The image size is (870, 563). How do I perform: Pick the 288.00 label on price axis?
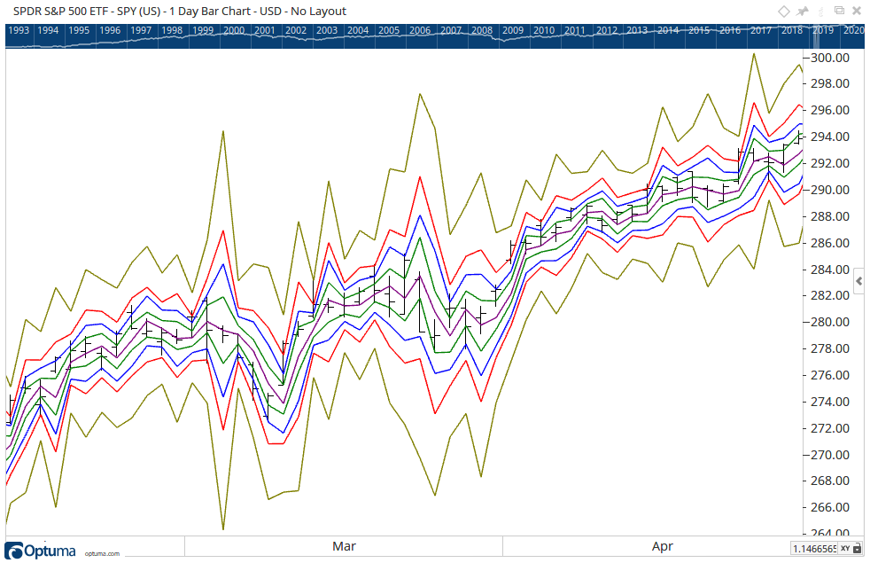pyautogui.click(x=830, y=216)
